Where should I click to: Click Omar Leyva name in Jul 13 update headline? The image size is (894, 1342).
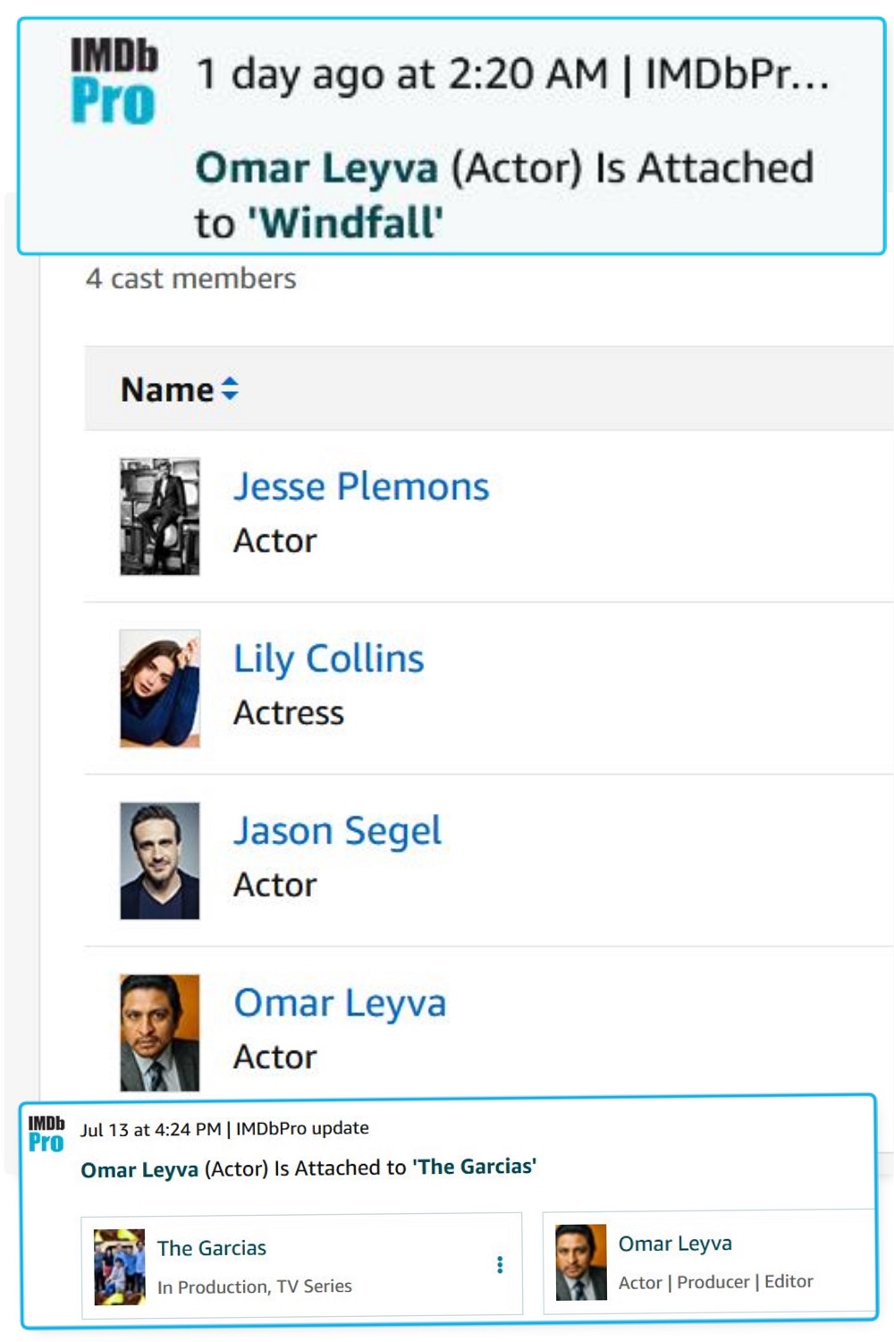coord(139,1170)
